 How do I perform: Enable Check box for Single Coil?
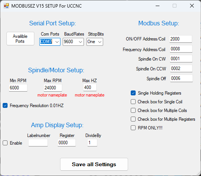click(x=133, y=102)
